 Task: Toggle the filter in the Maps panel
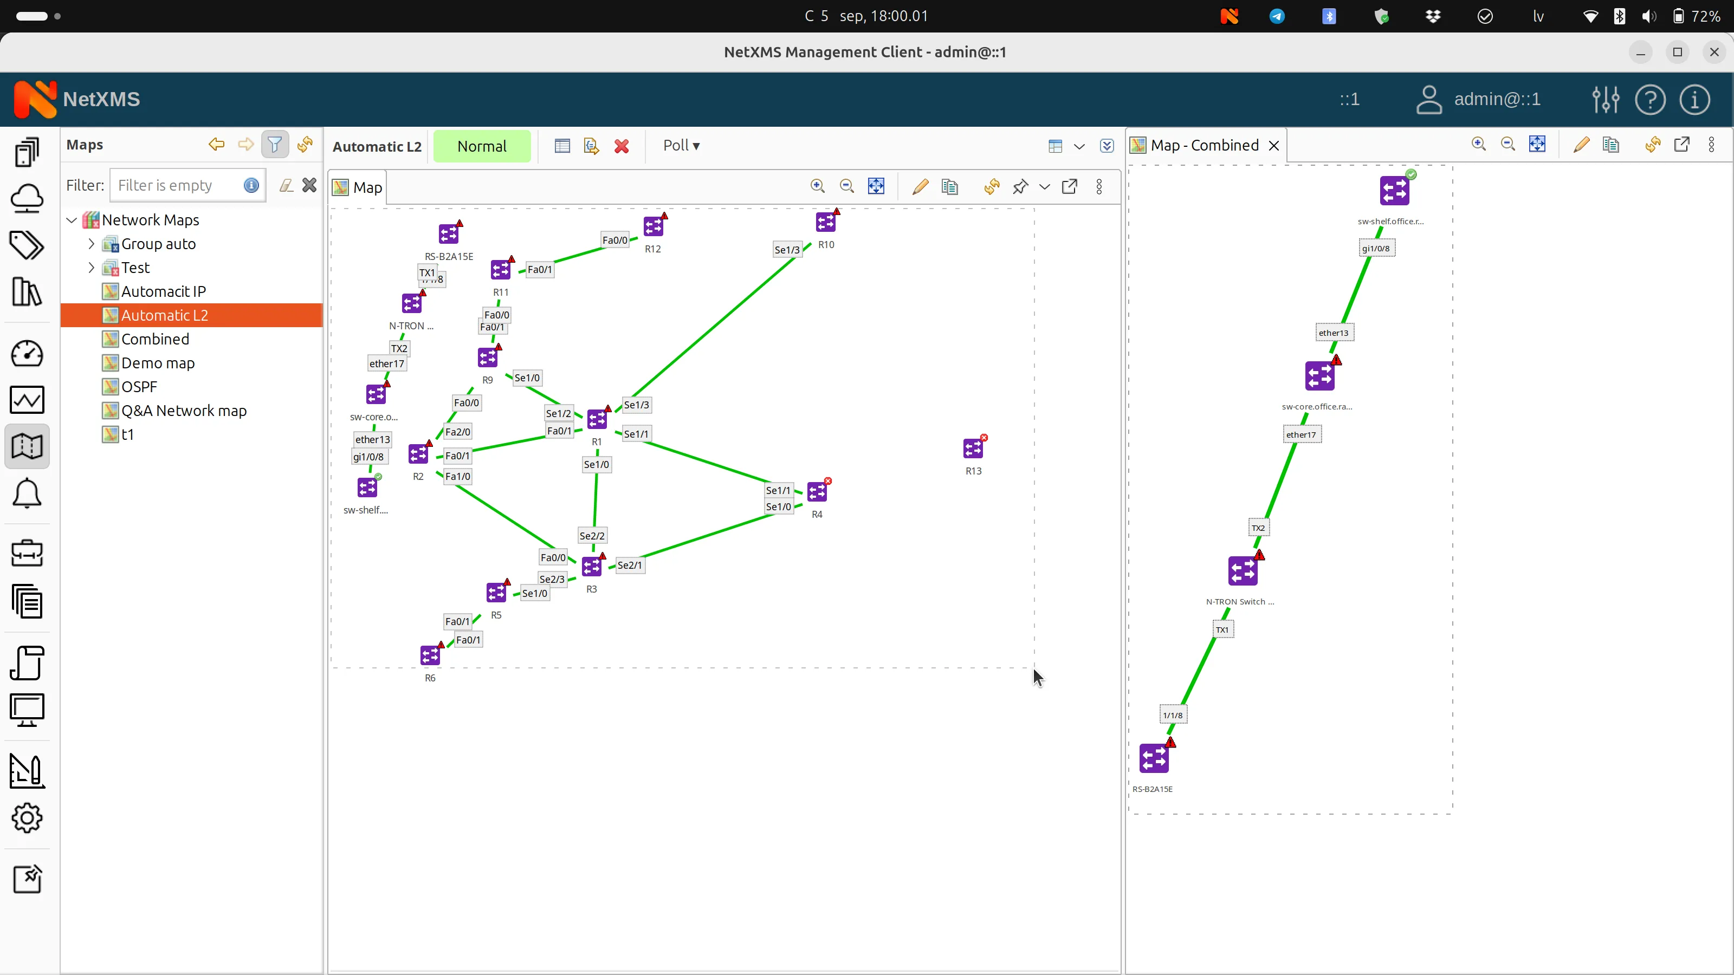click(275, 144)
